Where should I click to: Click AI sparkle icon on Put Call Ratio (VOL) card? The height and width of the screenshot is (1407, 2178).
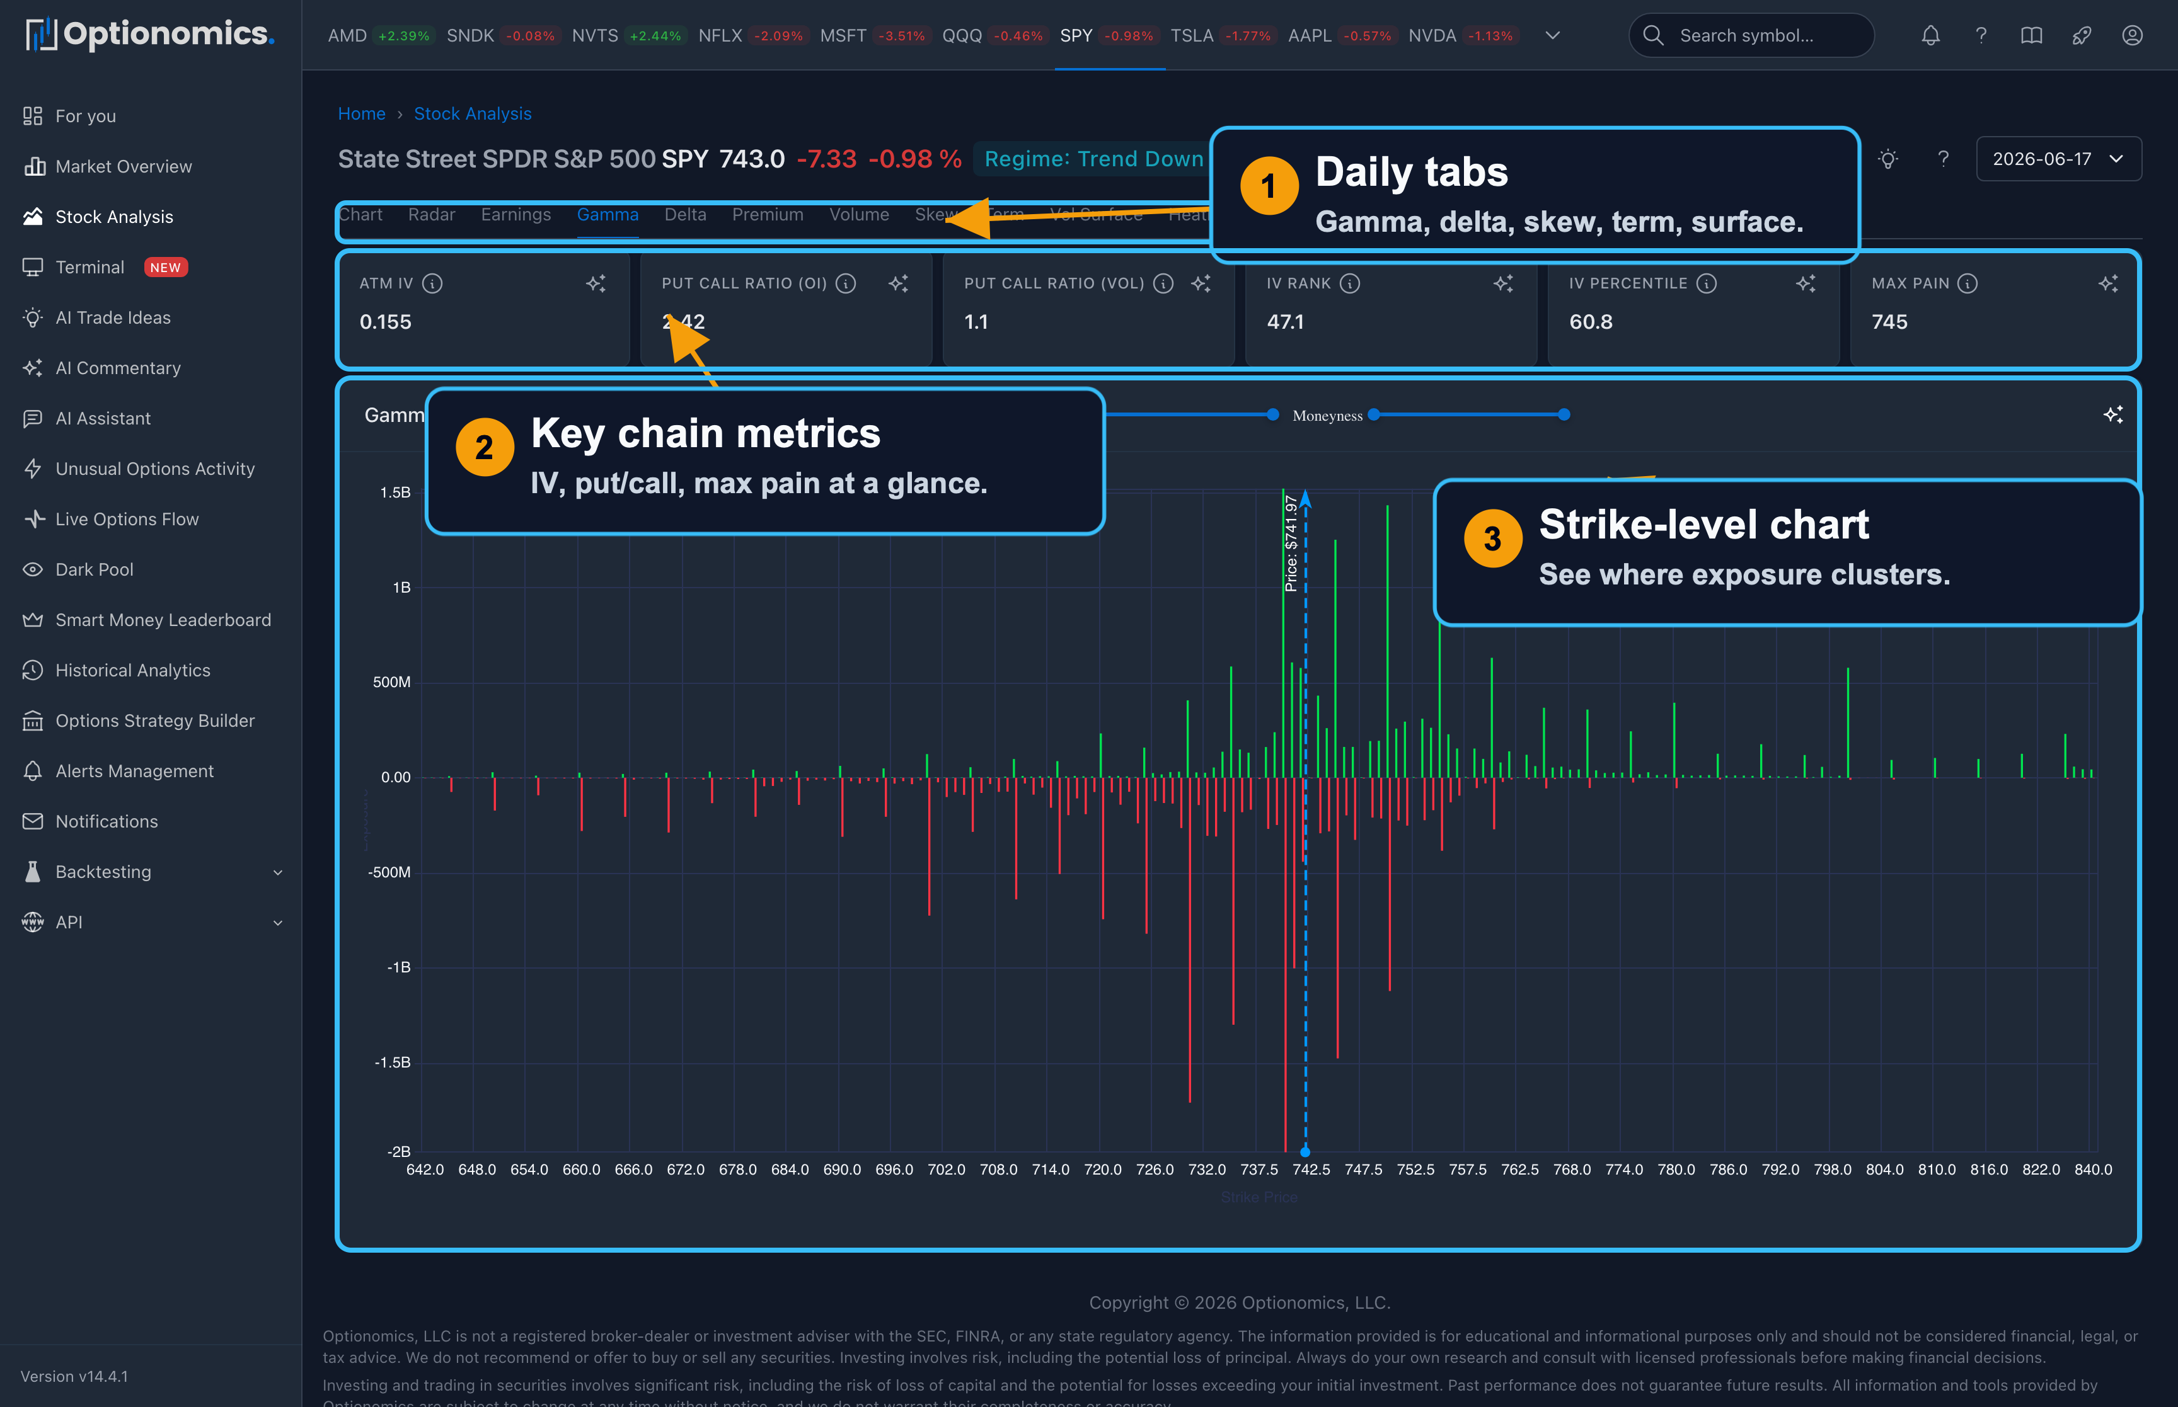[1201, 283]
